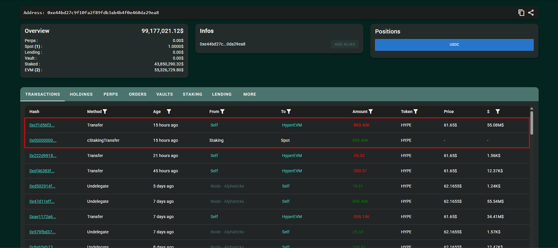This screenshot has width=558, height=248.
Task: Click the 55.08M$ value
Action: pyautogui.click(x=496, y=125)
